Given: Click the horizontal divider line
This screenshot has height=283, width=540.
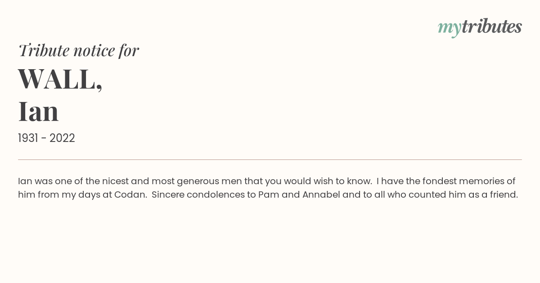Looking at the screenshot, I should coord(270,159).
